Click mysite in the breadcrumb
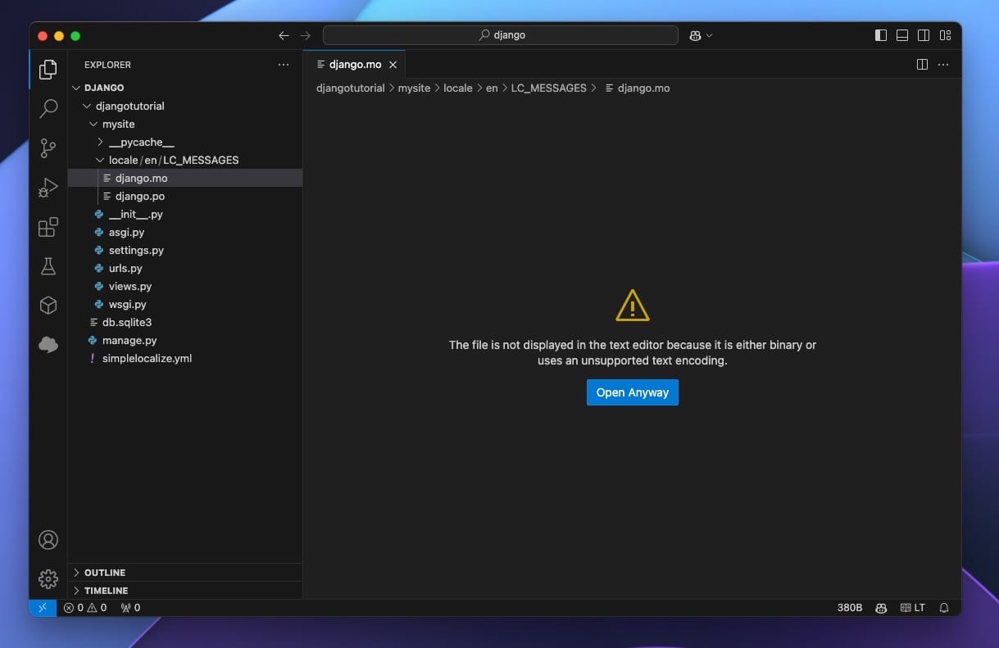This screenshot has height=648, width=999. tap(414, 88)
